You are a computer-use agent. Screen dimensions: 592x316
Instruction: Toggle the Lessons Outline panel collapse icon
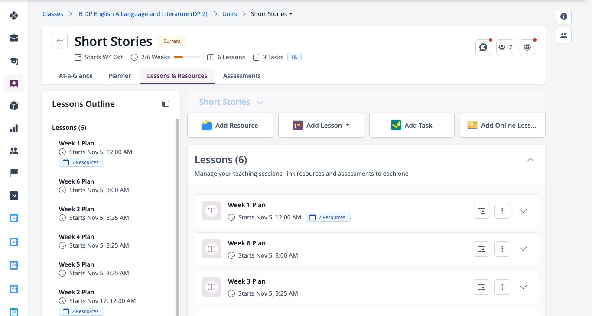pyautogui.click(x=166, y=104)
